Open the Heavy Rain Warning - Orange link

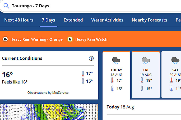pos(36,39)
